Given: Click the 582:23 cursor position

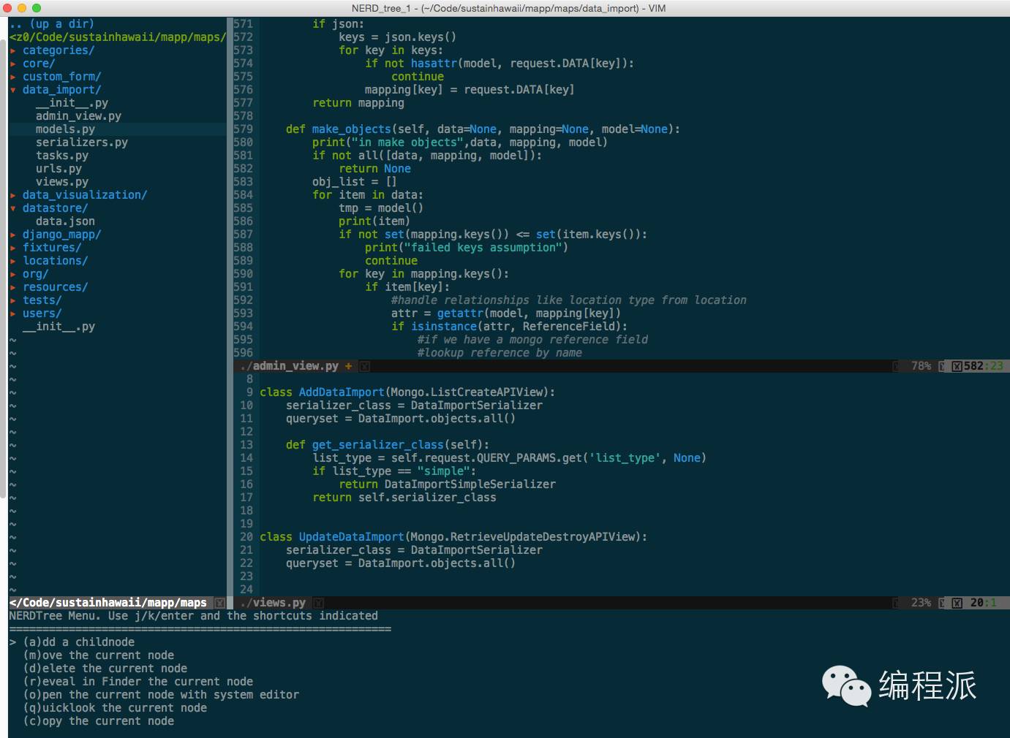Looking at the screenshot, I should 984,366.
